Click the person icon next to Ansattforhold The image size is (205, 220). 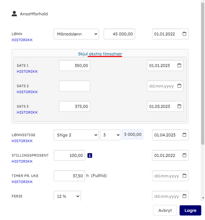(14, 14)
